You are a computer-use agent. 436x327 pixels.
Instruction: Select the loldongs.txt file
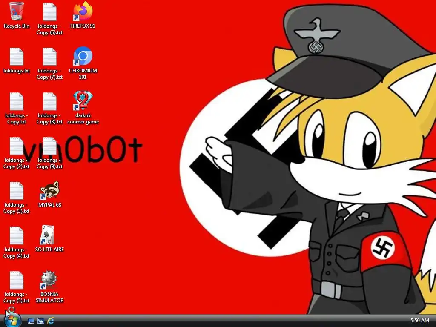[x=17, y=60]
